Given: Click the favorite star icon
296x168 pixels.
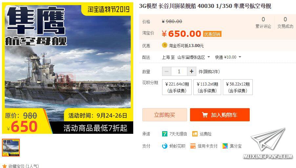Looking at the screenshot, I should (x=5, y=166).
